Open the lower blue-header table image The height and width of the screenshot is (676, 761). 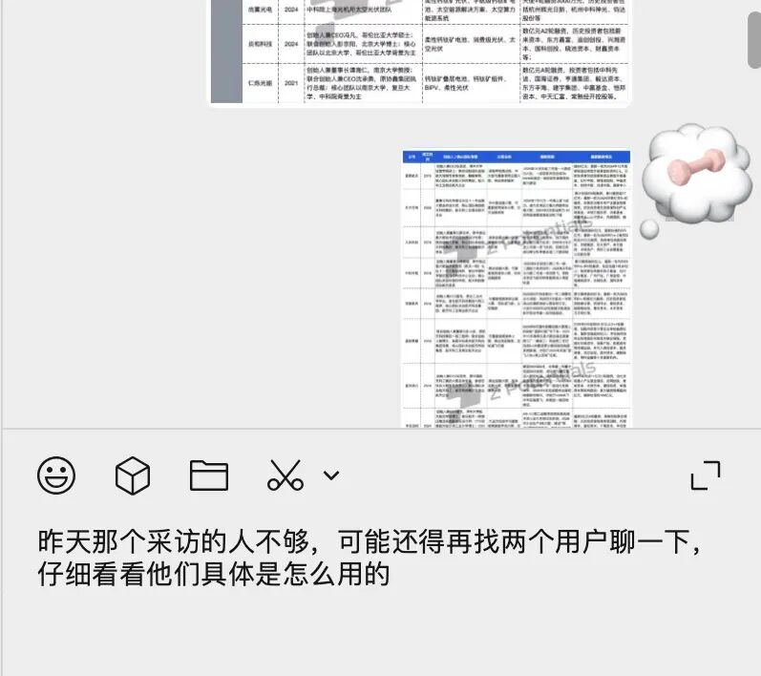(x=516, y=288)
